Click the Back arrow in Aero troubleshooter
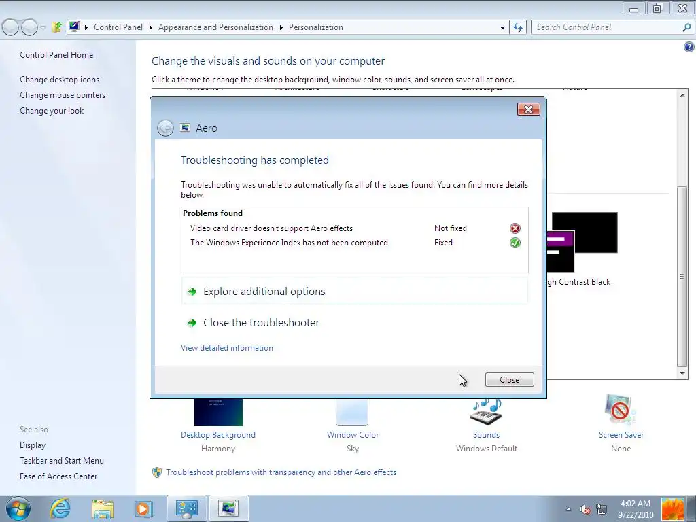This screenshot has height=522, width=696. pyautogui.click(x=165, y=128)
